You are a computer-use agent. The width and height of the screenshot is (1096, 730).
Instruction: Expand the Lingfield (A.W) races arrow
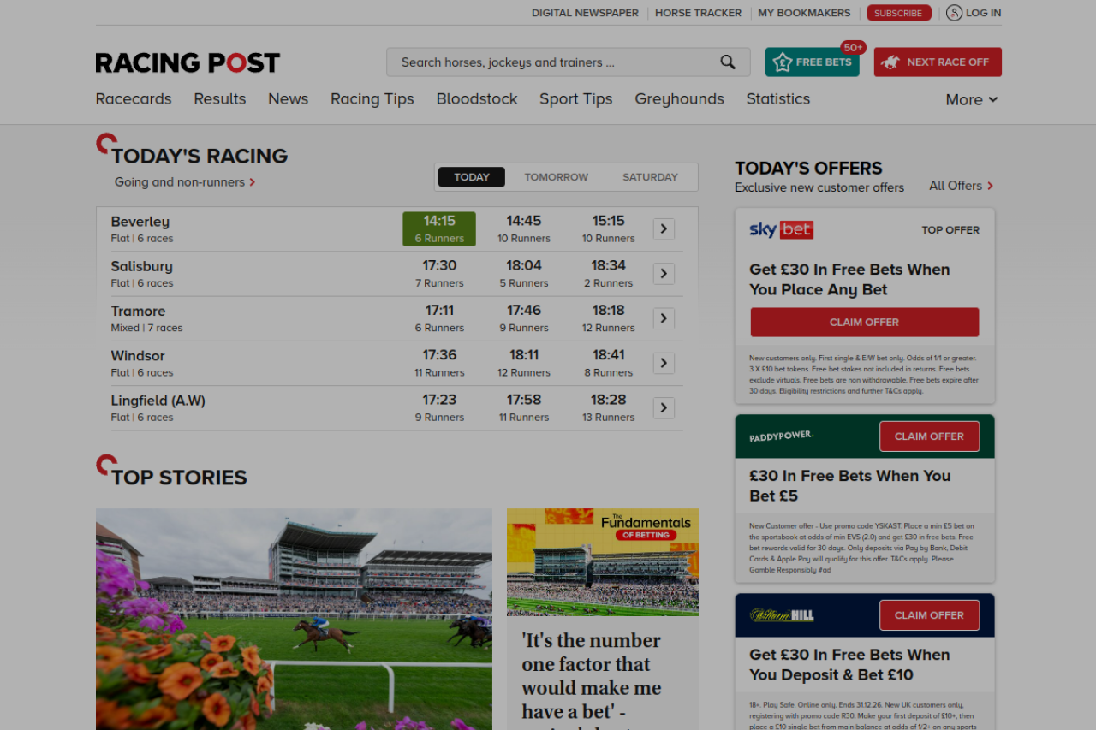coord(664,407)
